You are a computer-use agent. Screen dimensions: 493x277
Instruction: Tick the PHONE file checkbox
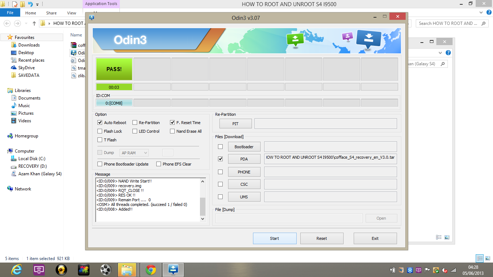point(221,172)
